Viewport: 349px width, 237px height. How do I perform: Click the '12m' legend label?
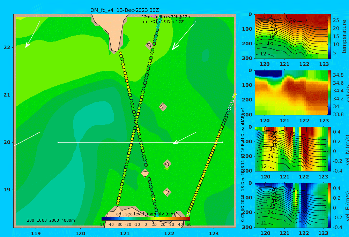point(146,17)
